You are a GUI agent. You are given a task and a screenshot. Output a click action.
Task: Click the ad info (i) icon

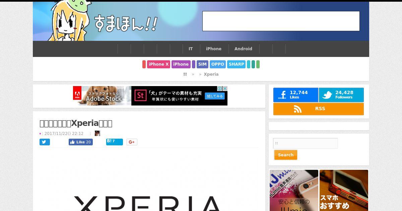pyautogui.click(x=220, y=88)
